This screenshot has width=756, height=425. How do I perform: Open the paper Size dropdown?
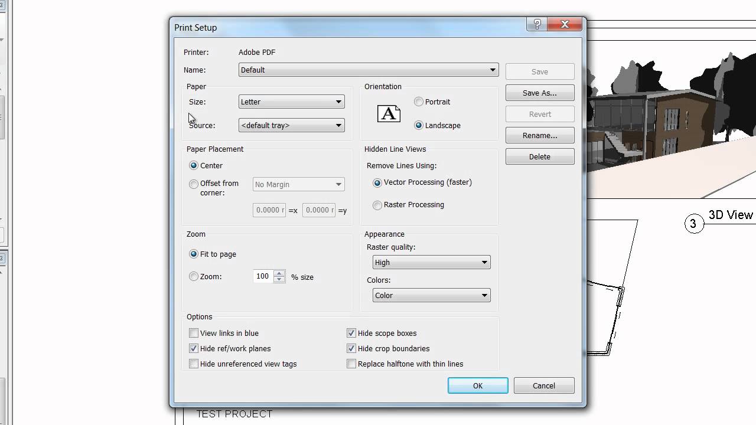(x=292, y=102)
